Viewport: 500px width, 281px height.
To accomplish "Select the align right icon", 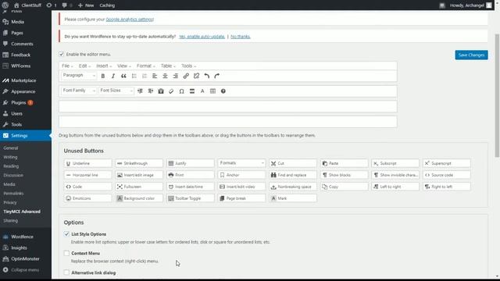I will [175, 76].
